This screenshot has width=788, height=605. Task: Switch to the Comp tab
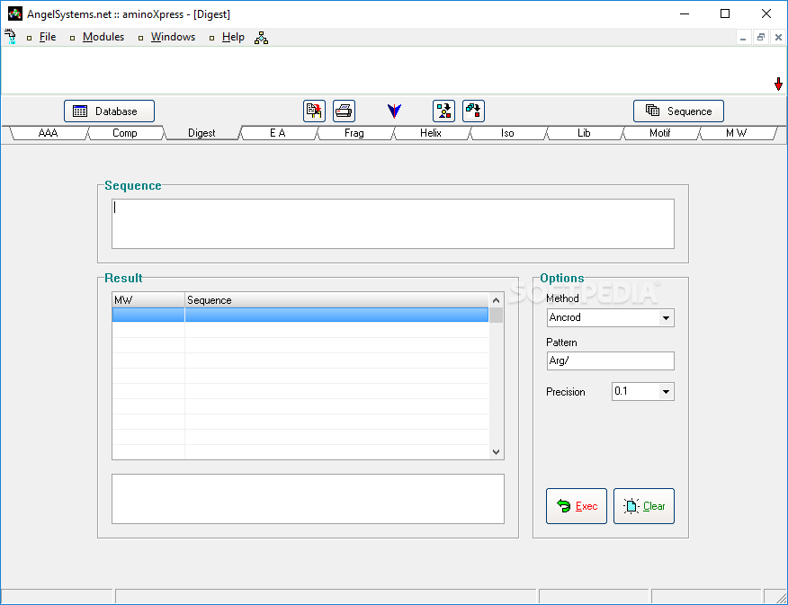tap(125, 133)
